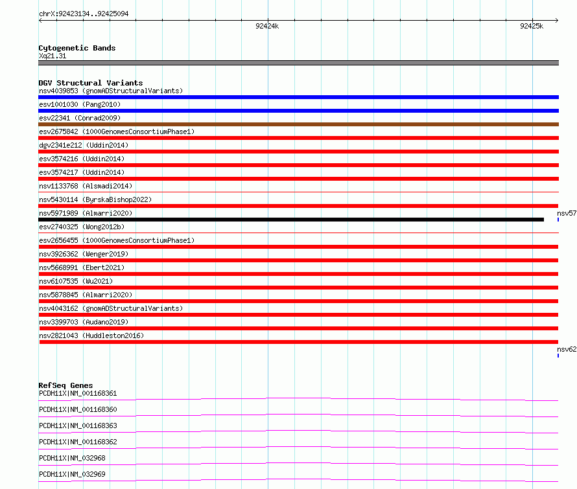Click the red bar for esv2675842

tap(298, 138)
